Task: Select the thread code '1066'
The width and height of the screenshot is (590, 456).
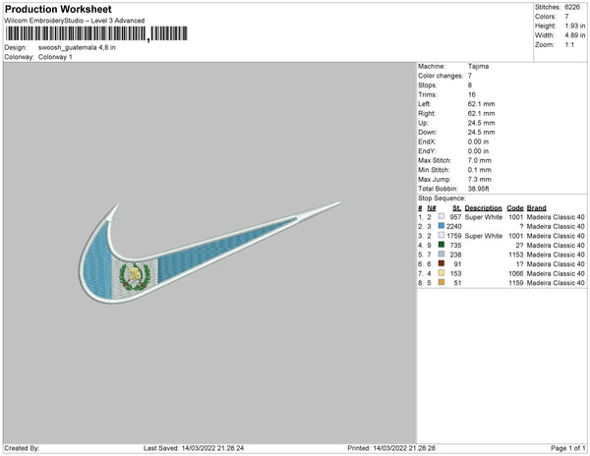Action: click(x=516, y=273)
